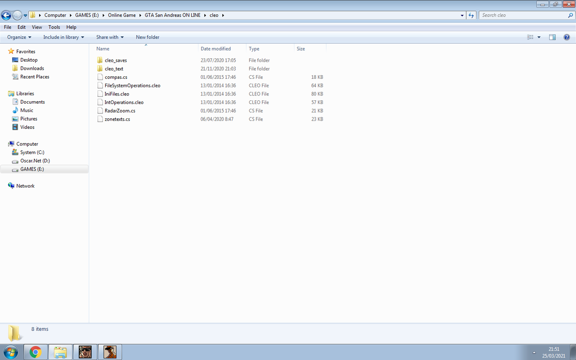Click the refresh button beside address bar

point(471,15)
